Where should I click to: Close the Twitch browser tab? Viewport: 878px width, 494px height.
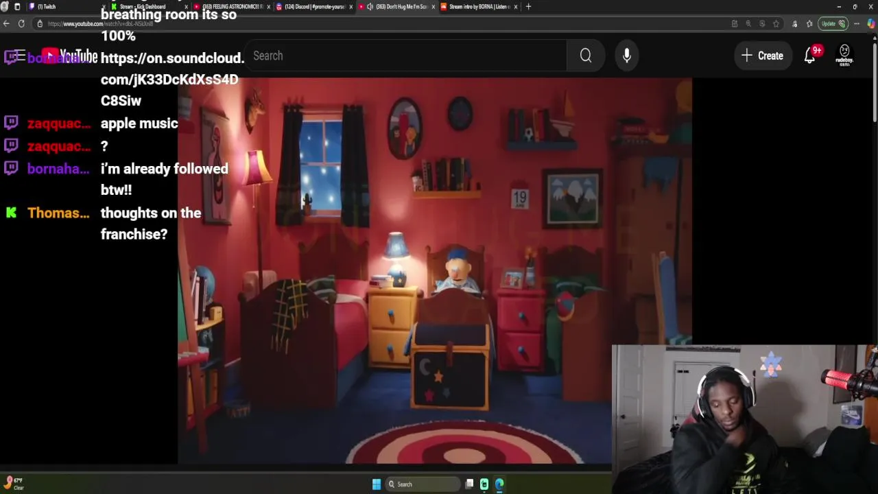(x=104, y=7)
